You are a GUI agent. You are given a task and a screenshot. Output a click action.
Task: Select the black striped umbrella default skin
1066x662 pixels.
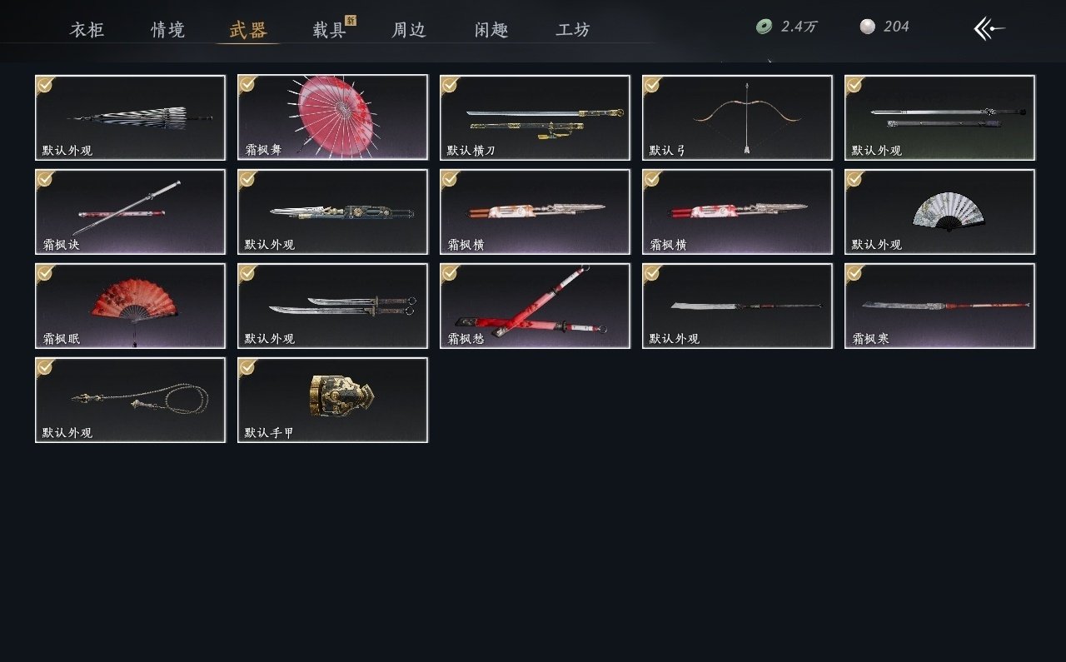(130, 117)
